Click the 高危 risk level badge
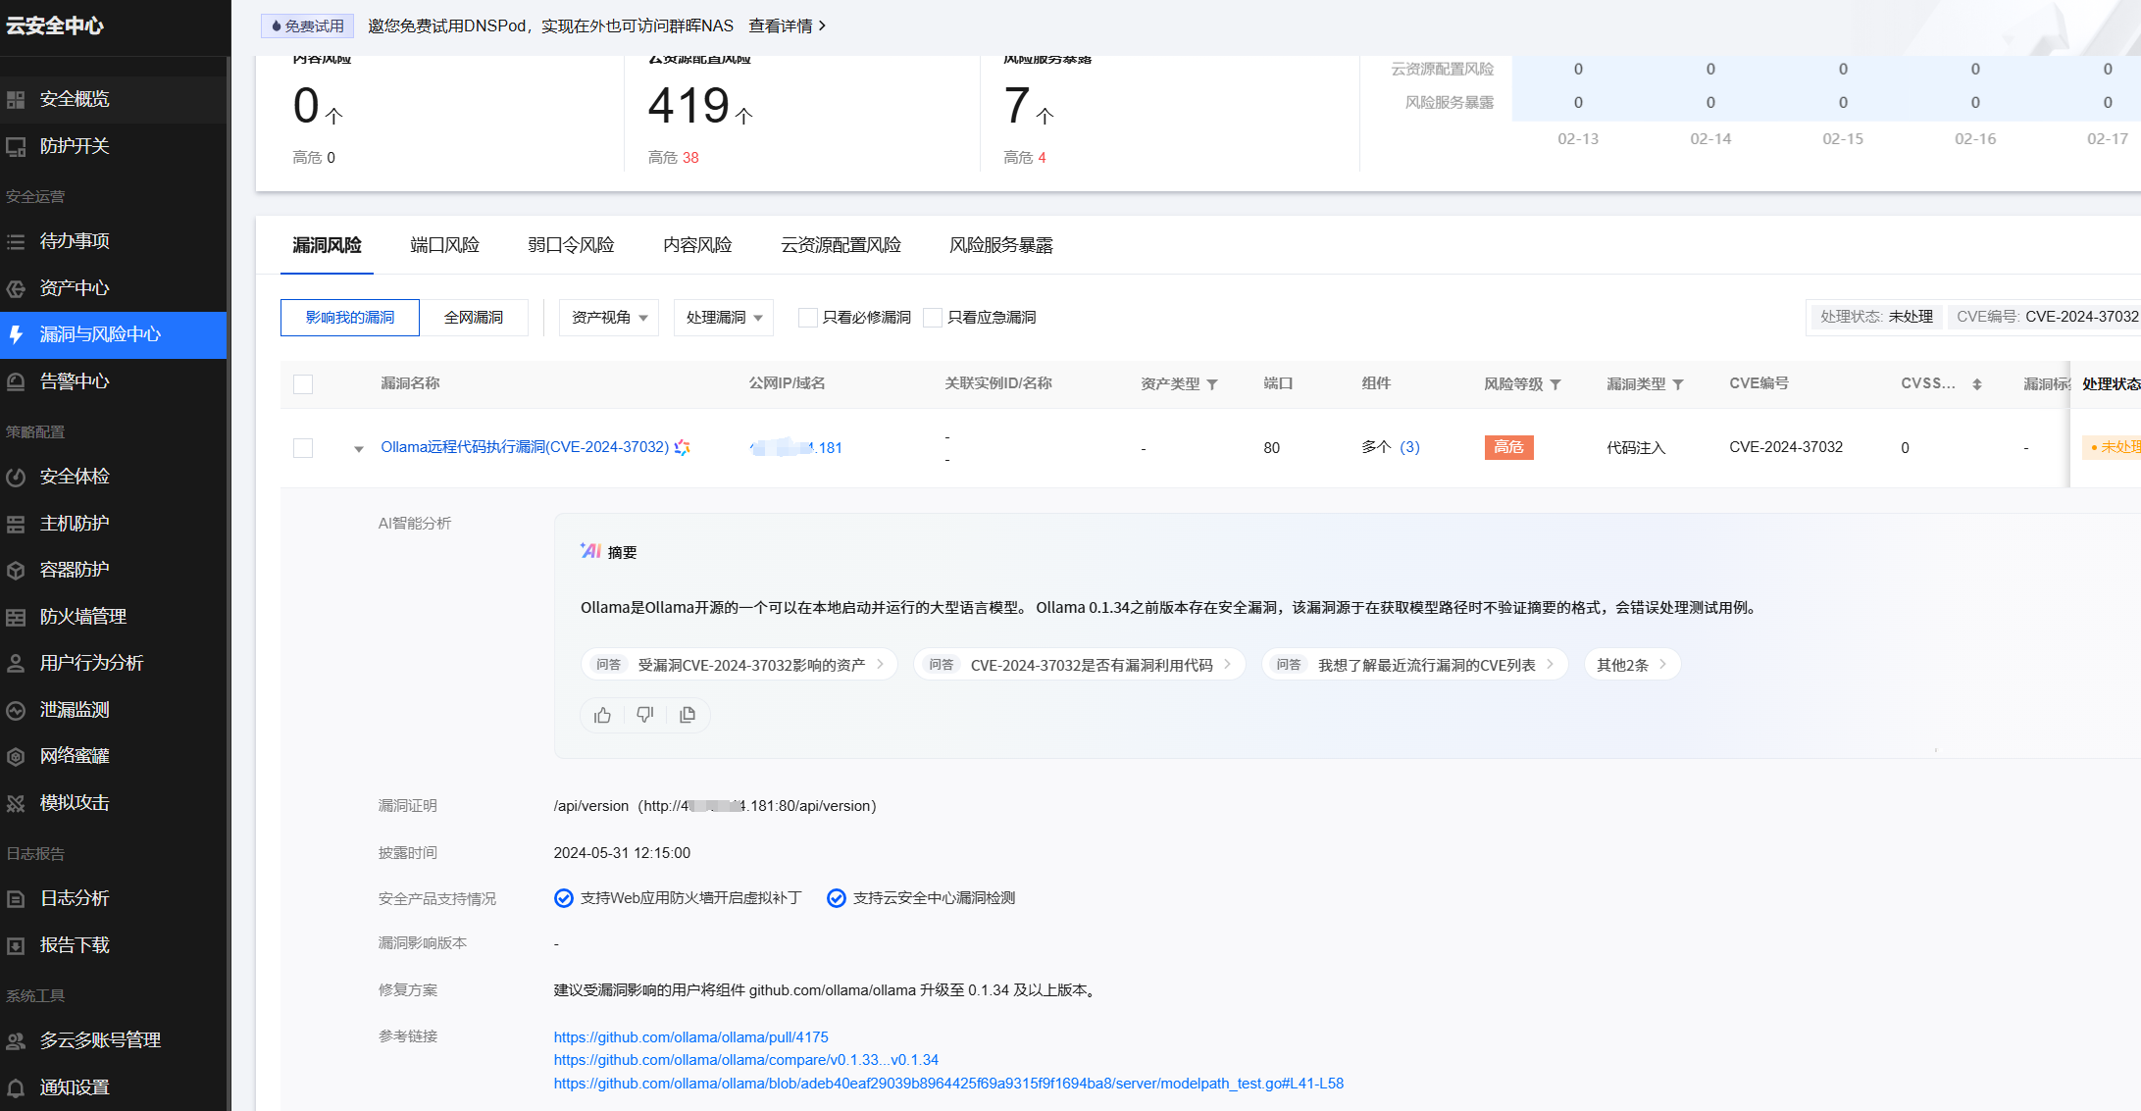This screenshot has width=2141, height=1111. 1508,447
